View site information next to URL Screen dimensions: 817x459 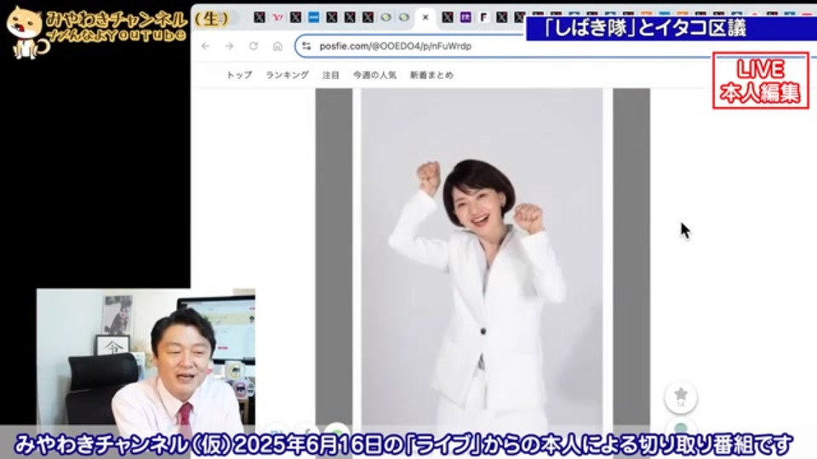pos(306,46)
